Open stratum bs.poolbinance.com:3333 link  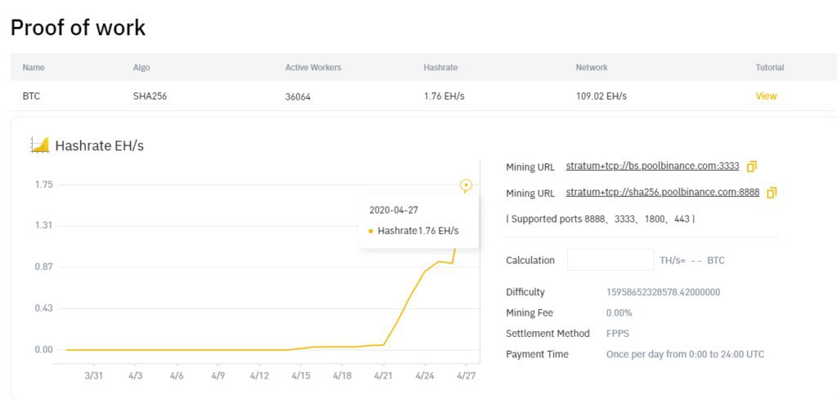pyautogui.click(x=652, y=166)
